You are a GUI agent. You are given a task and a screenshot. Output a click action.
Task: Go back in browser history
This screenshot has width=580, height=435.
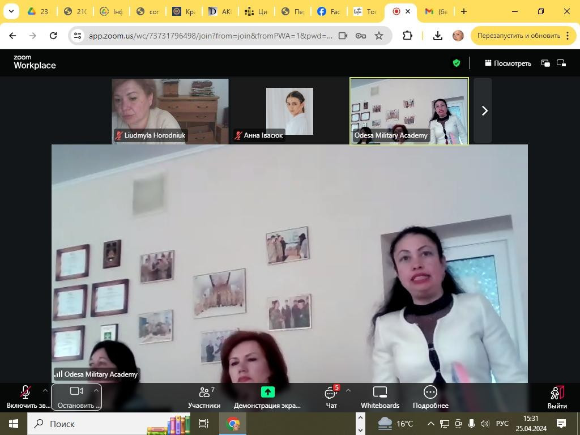point(12,36)
